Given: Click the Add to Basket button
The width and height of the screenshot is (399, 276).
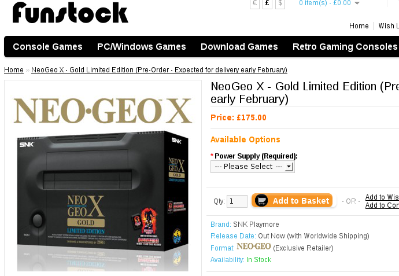Looking at the screenshot, I should (x=292, y=200).
